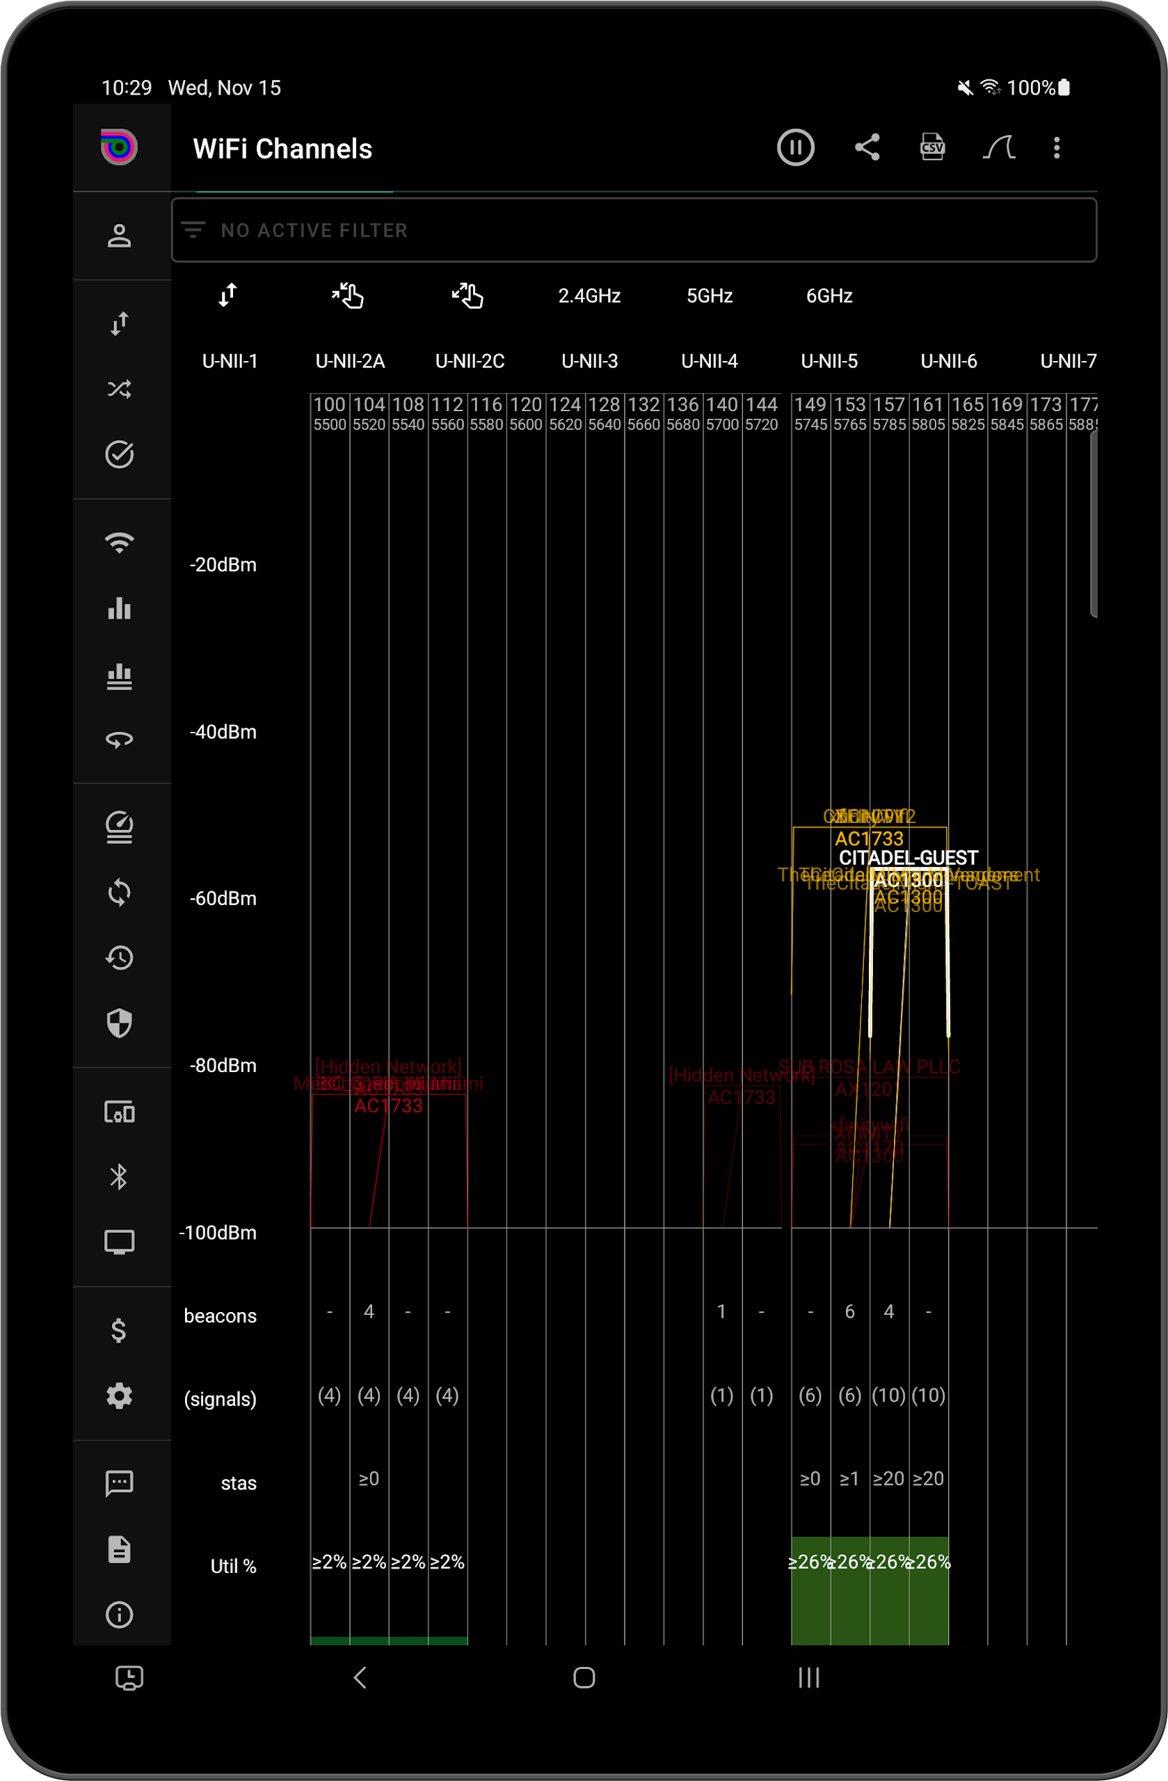Image resolution: width=1168 pixels, height=1781 pixels.
Task: Jump to U-NII-4 band
Action: 710,362
